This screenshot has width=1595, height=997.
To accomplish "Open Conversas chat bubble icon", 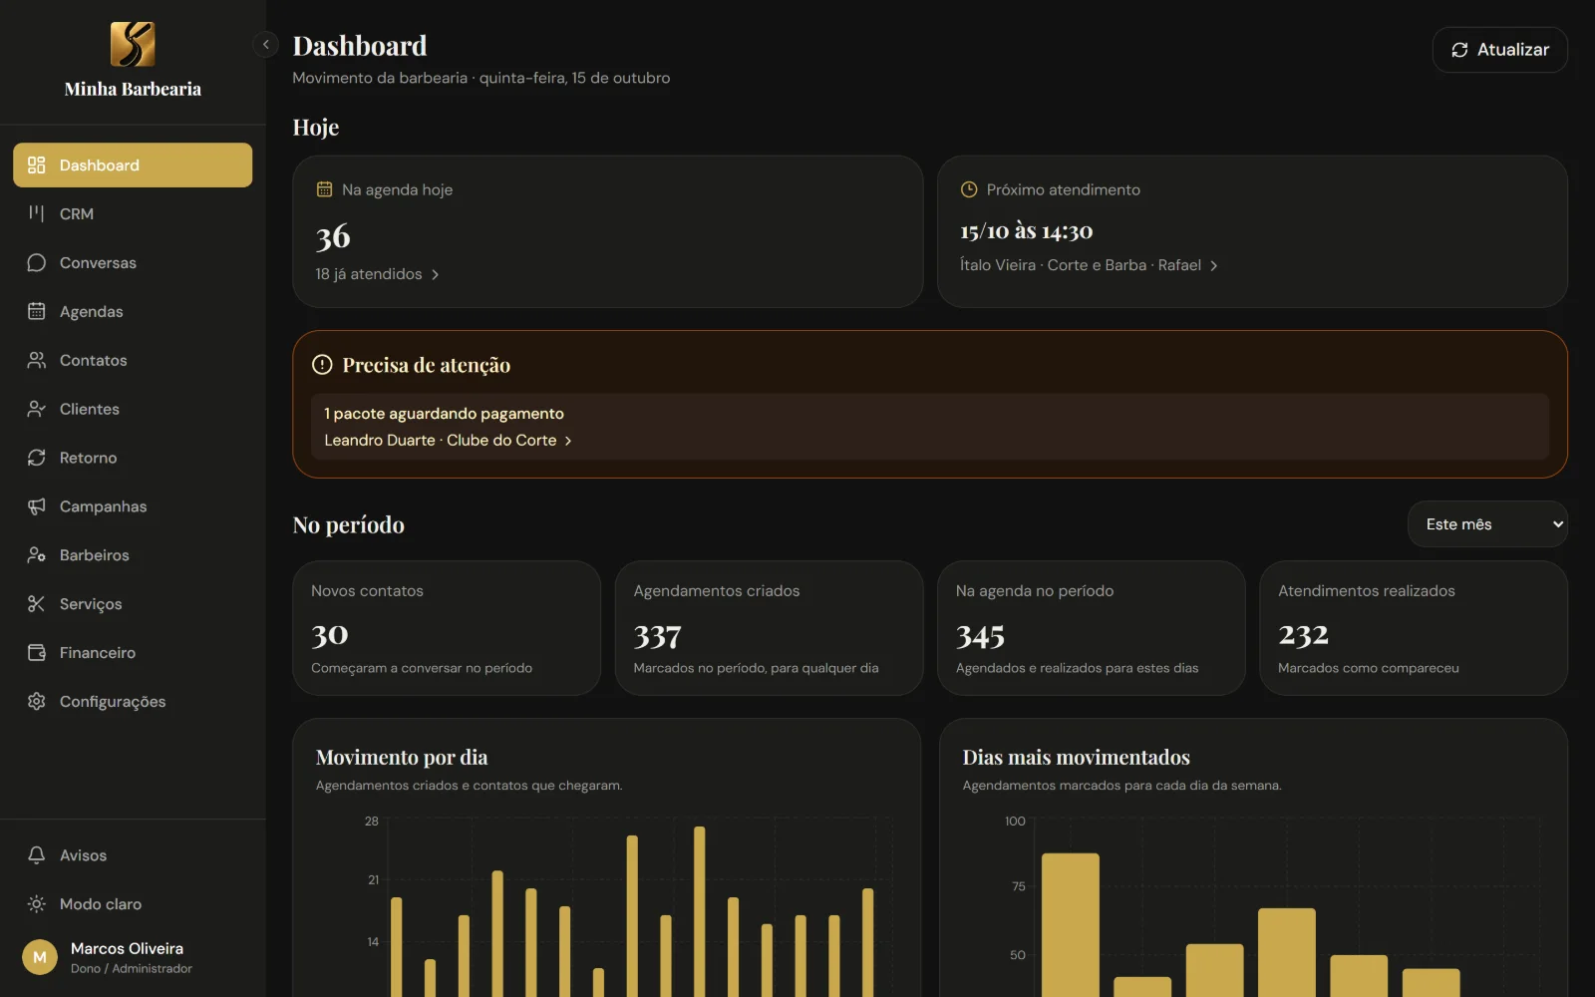I will 37,262.
